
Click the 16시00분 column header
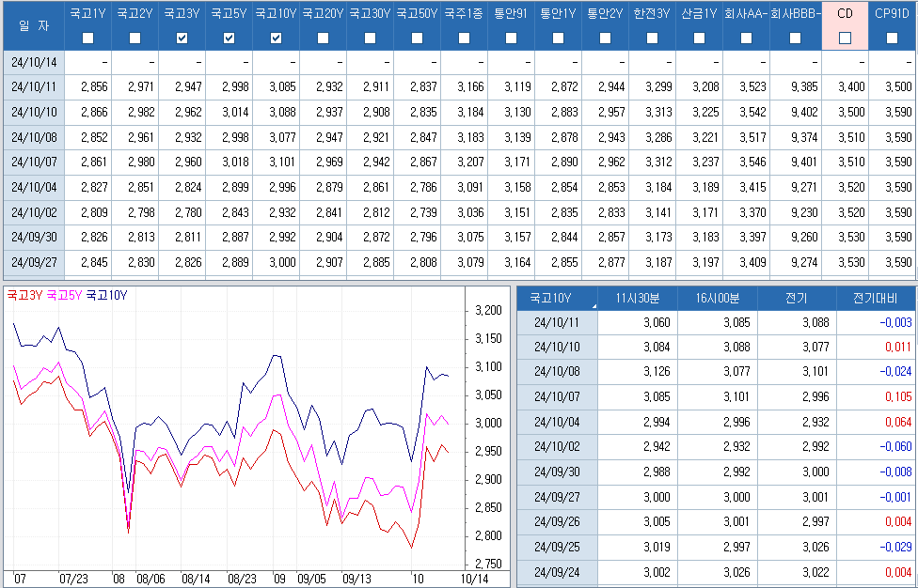tap(717, 299)
